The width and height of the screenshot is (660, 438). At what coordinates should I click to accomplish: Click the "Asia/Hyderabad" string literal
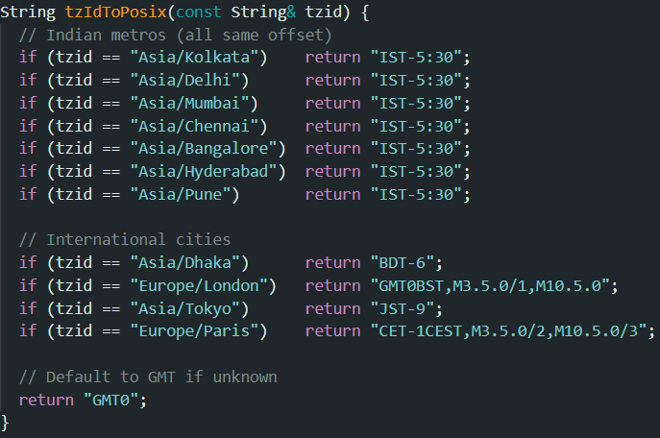(208, 171)
